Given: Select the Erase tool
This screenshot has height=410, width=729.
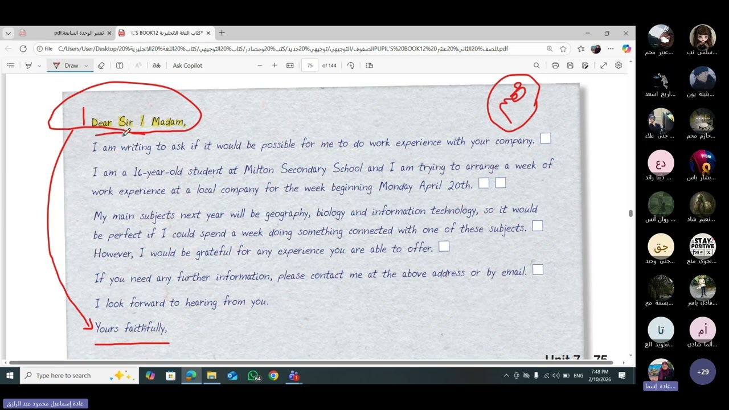Looking at the screenshot, I should 101,65.
